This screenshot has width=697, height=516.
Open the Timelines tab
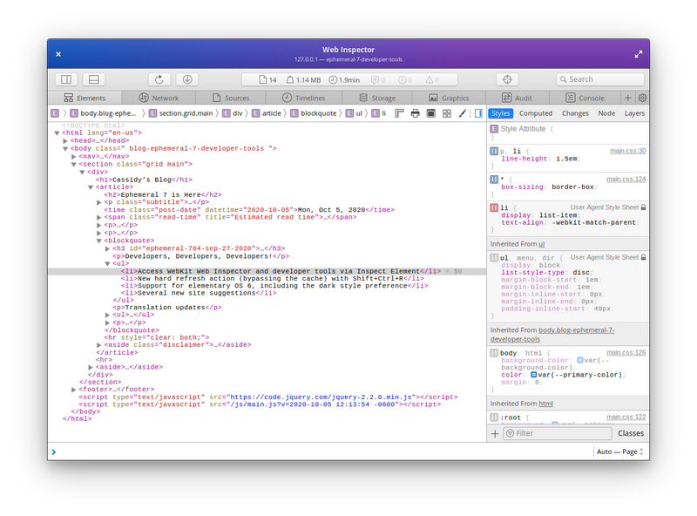point(303,98)
